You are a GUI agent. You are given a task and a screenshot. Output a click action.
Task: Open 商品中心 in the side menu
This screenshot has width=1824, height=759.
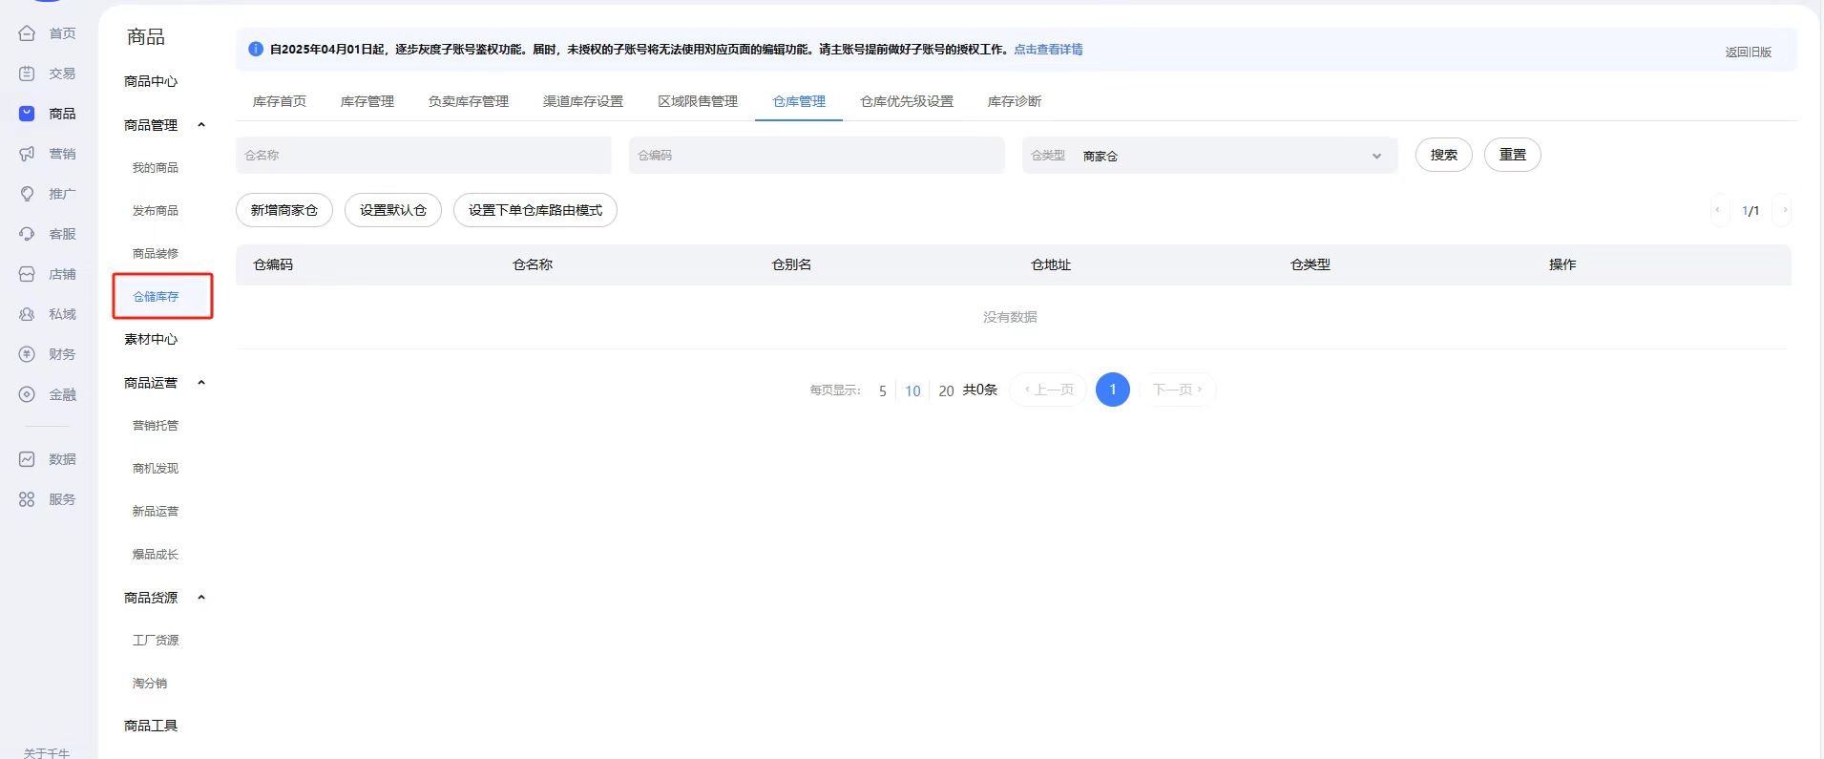point(151,82)
